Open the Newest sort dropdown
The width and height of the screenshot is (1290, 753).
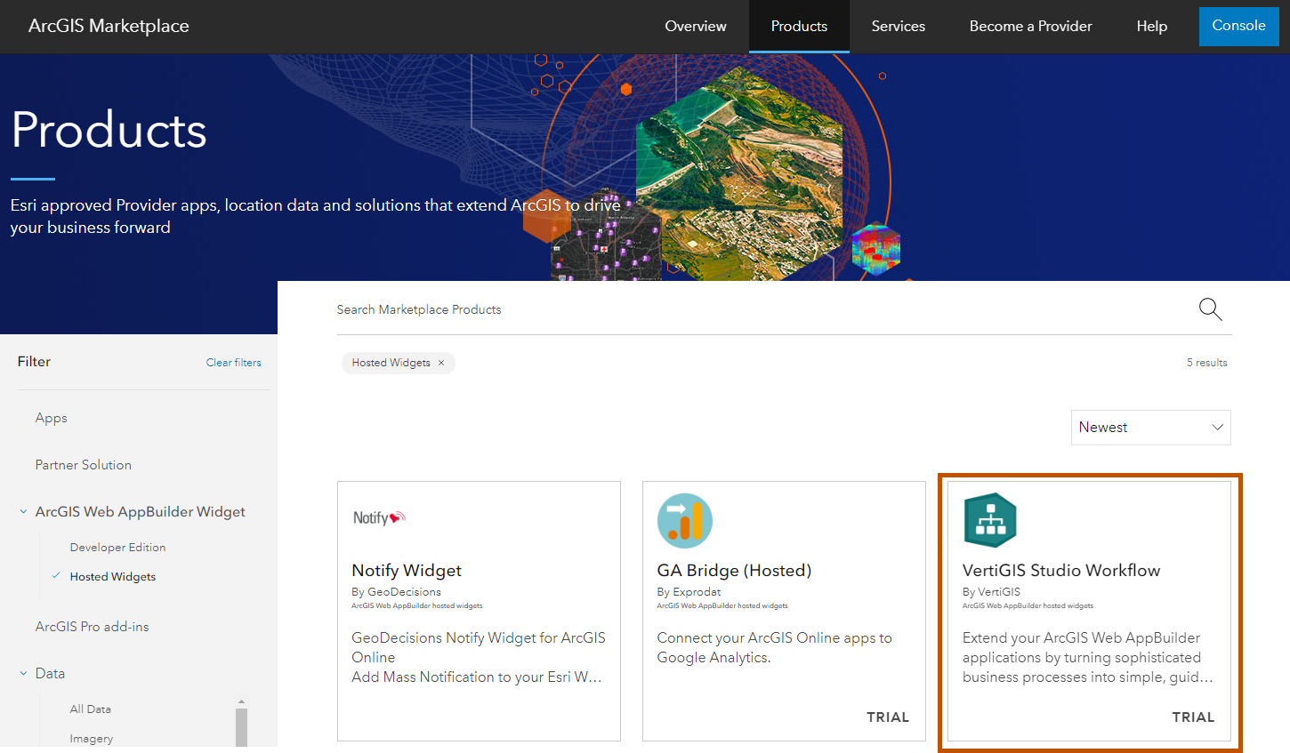pos(1150,427)
